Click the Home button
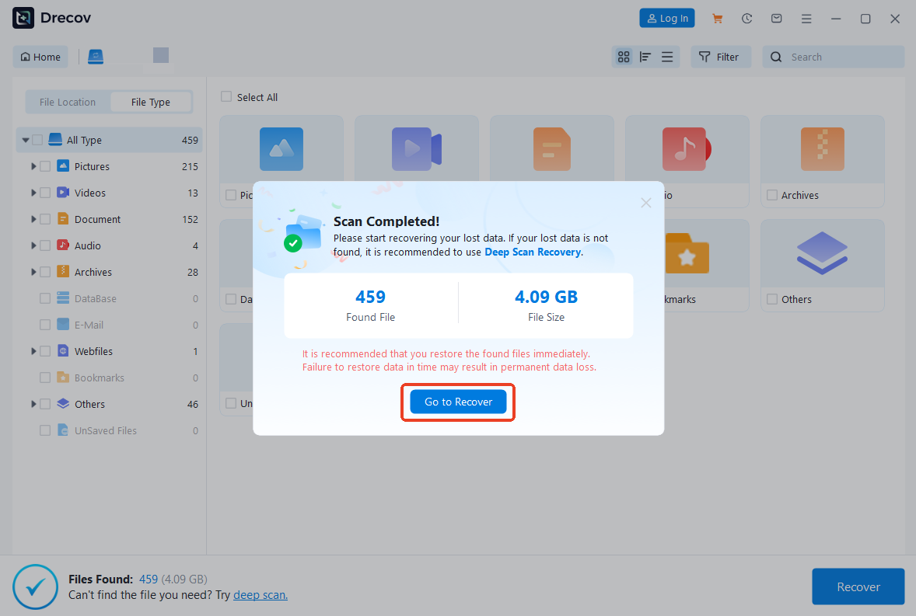Screen dimensions: 916x616 40,56
